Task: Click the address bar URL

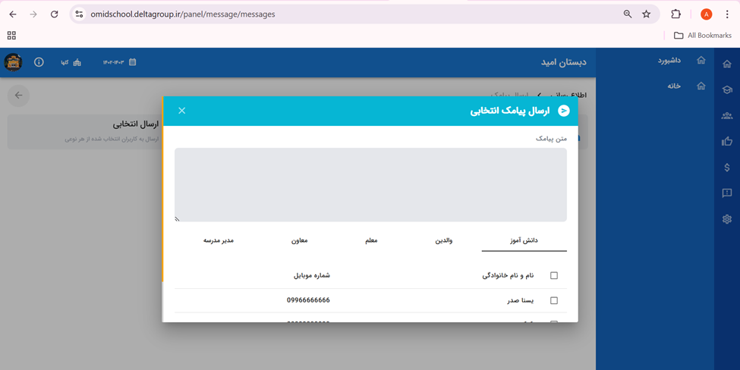Action: [183, 14]
